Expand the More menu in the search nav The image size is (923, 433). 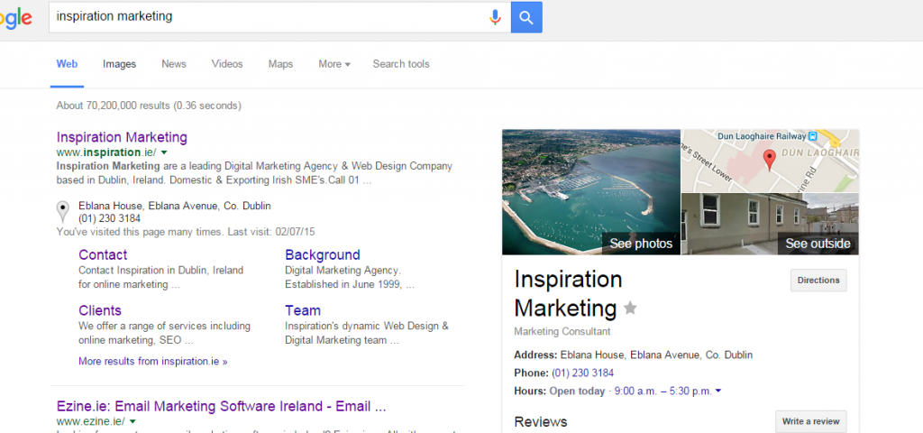point(334,64)
